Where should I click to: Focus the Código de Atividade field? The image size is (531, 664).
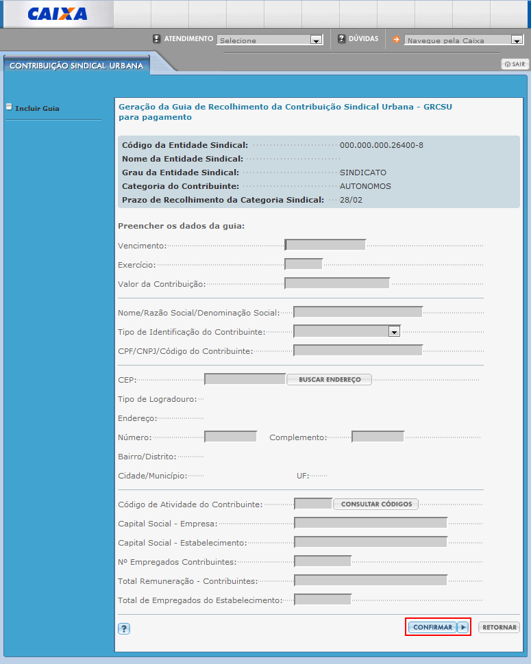click(313, 504)
